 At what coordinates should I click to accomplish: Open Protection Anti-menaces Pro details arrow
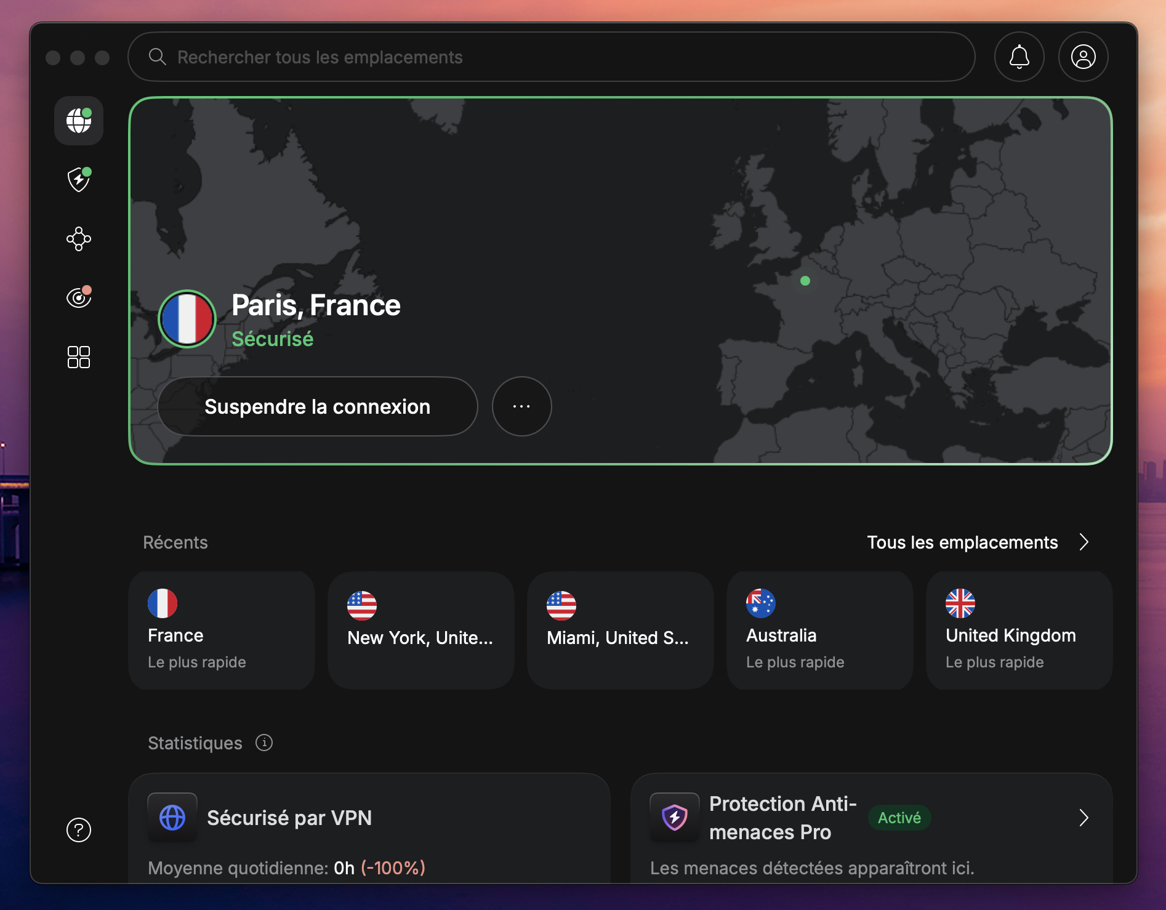click(1084, 818)
